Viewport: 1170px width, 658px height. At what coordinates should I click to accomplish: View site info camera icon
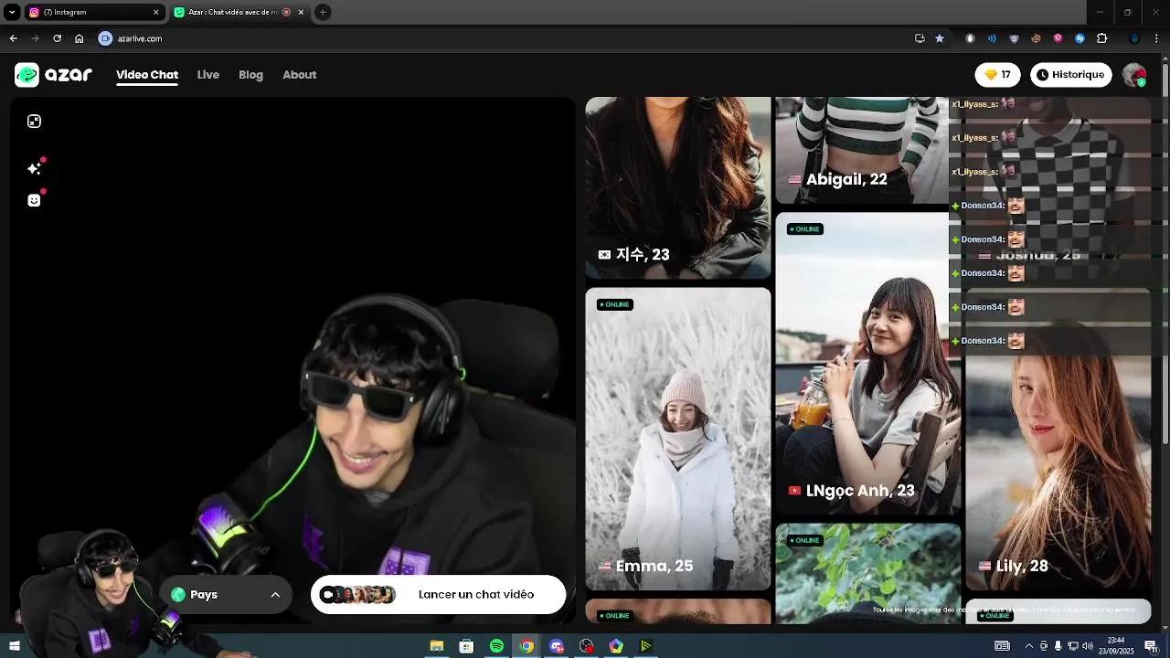tap(105, 38)
